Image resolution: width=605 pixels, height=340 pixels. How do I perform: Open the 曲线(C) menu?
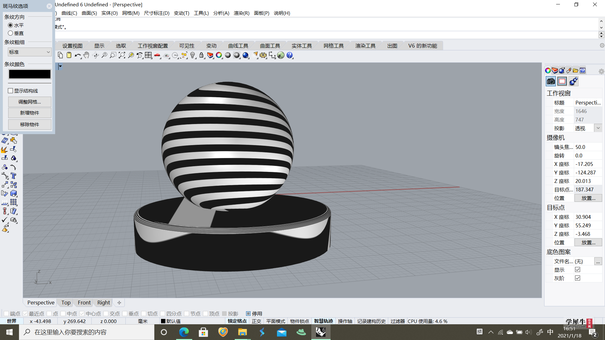69,13
